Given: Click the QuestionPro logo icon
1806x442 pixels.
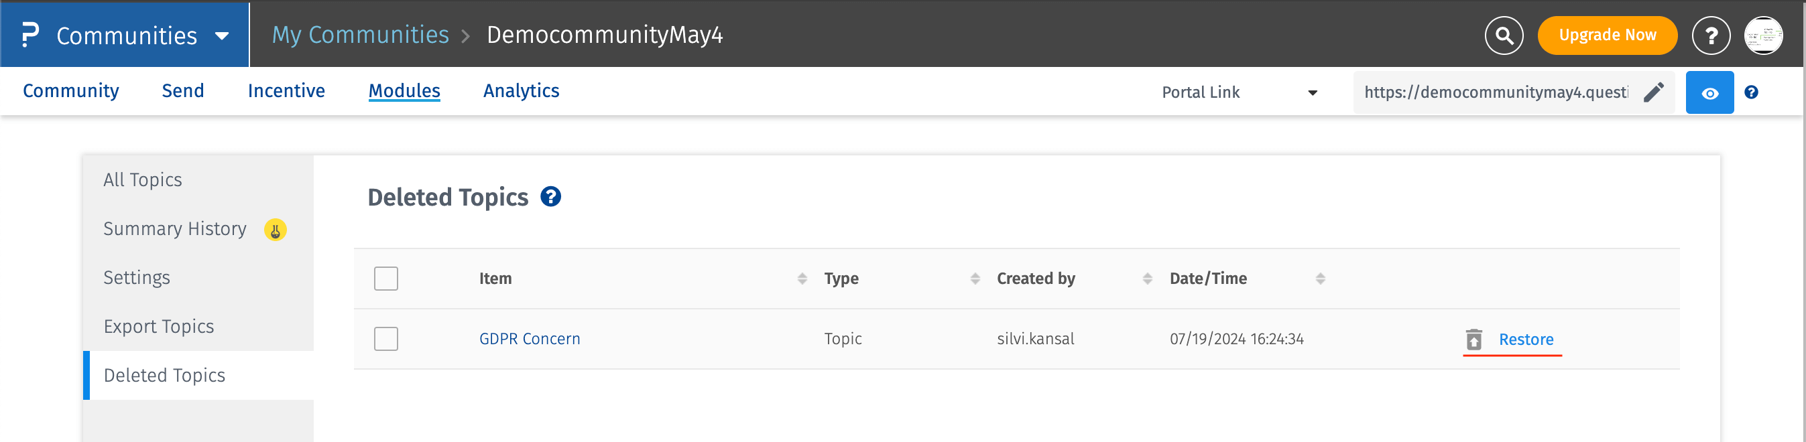Looking at the screenshot, I should pos(29,35).
